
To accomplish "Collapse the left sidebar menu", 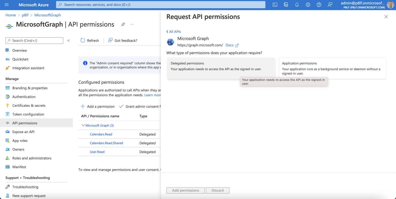I will [69, 41].
